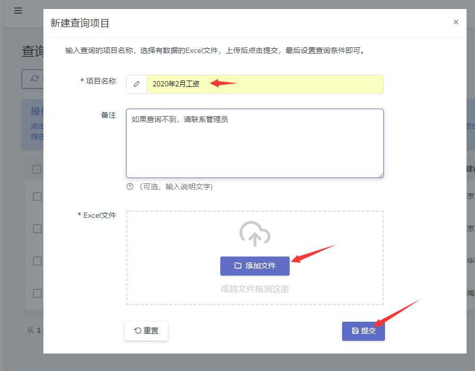Check the first table row checkbox
This screenshot has width=475, height=371.
[37, 196]
